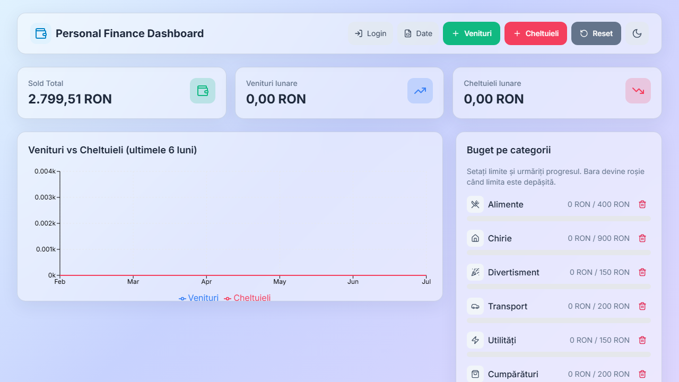This screenshot has width=679, height=382.
Task: Delete the Cumpărături budget with trash icon
Action: tap(642, 374)
